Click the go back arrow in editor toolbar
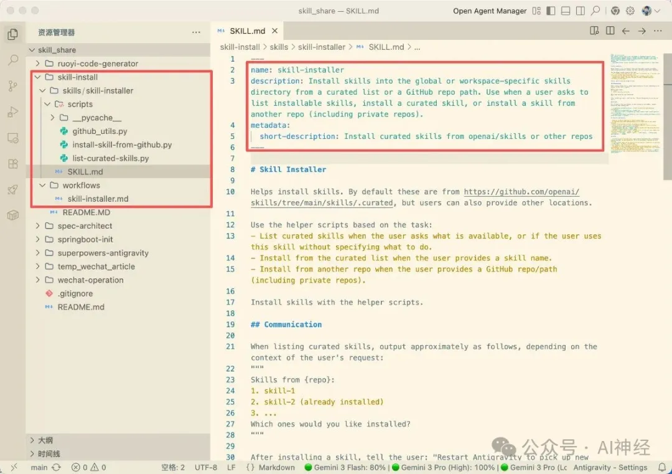 [x=626, y=31]
